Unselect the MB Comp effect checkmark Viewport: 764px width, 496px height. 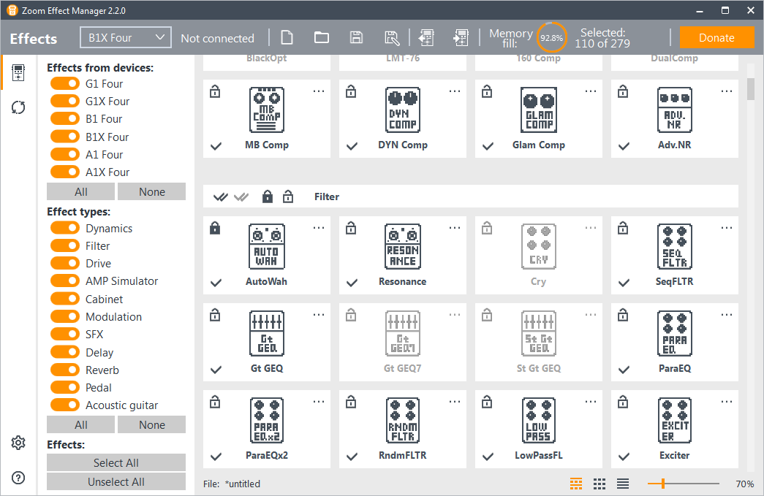pyautogui.click(x=216, y=146)
